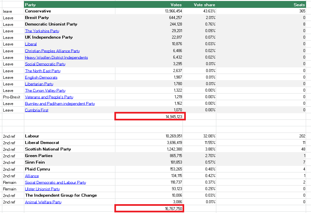Screen dimensions: 311x213
Task: Select the Labour party cell
Action: click(x=69, y=136)
